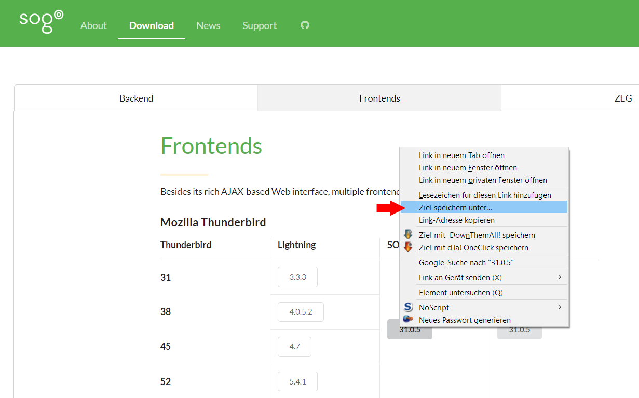Viewport: 639px width, 398px height.
Task: Download Lightning version 3.3.3
Action: 297,277
